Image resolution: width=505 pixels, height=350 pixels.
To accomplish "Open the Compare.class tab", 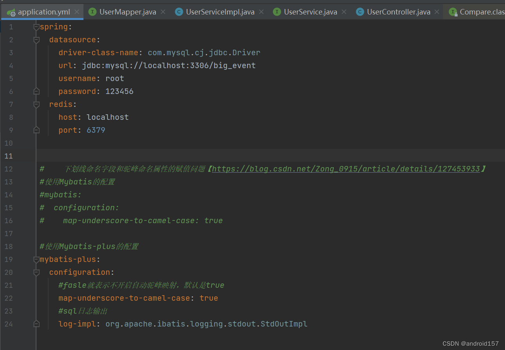I will (477, 12).
